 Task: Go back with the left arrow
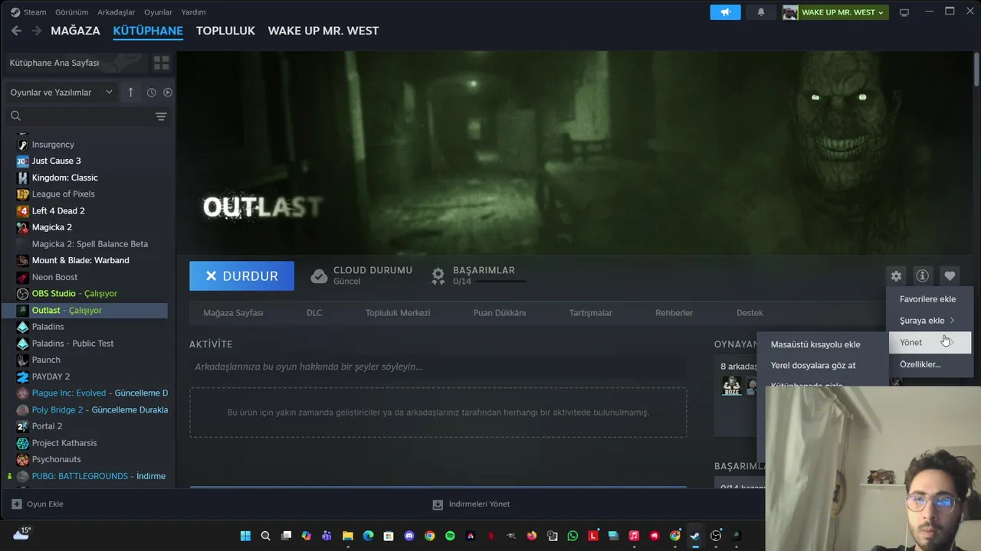[x=16, y=31]
